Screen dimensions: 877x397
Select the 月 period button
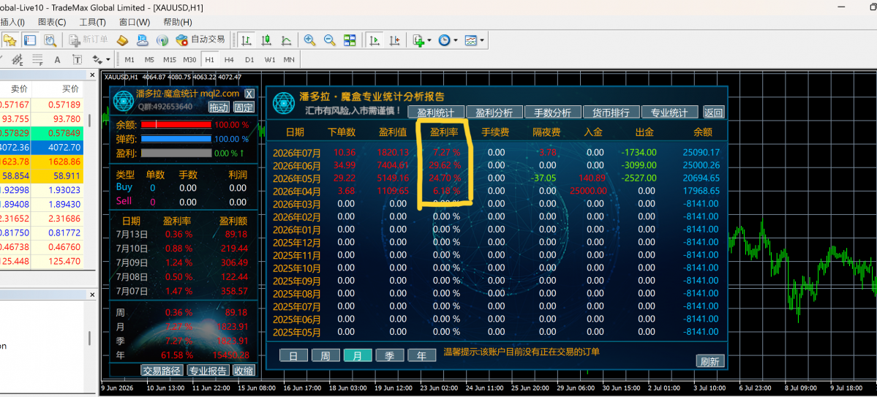click(x=358, y=355)
